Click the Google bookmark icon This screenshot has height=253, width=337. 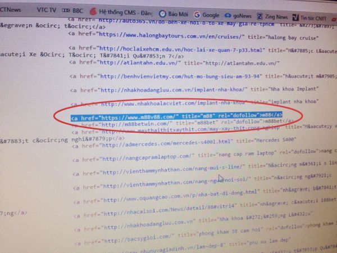(197, 15)
